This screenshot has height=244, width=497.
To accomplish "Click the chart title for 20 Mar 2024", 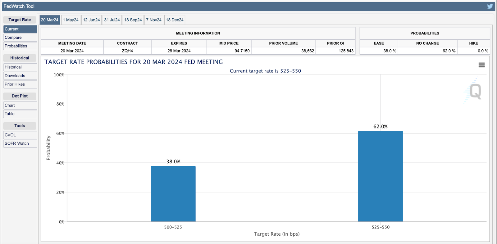I will [134, 62].
